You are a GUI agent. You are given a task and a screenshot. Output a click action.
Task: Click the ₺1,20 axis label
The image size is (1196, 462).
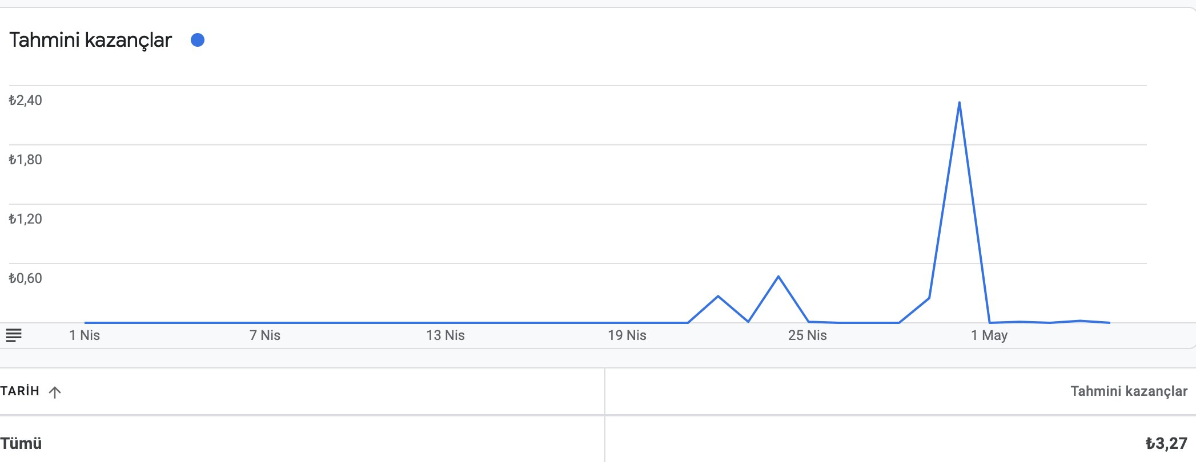tap(25, 219)
